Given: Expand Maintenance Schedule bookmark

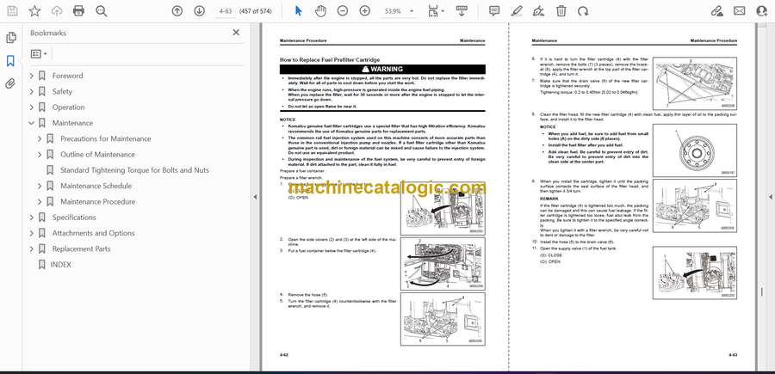Looking at the screenshot, I should 40,186.
